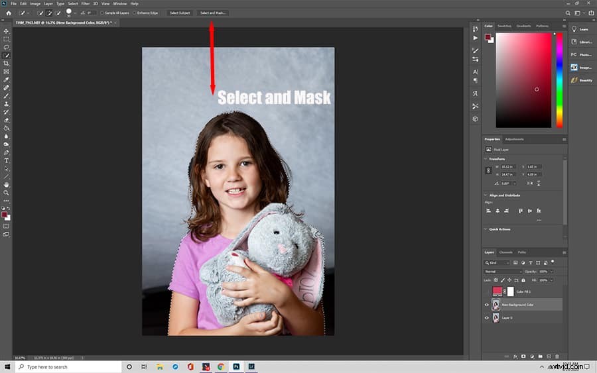Collapse the Transform section
The height and width of the screenshot is (373, 597).
[486, 159]
